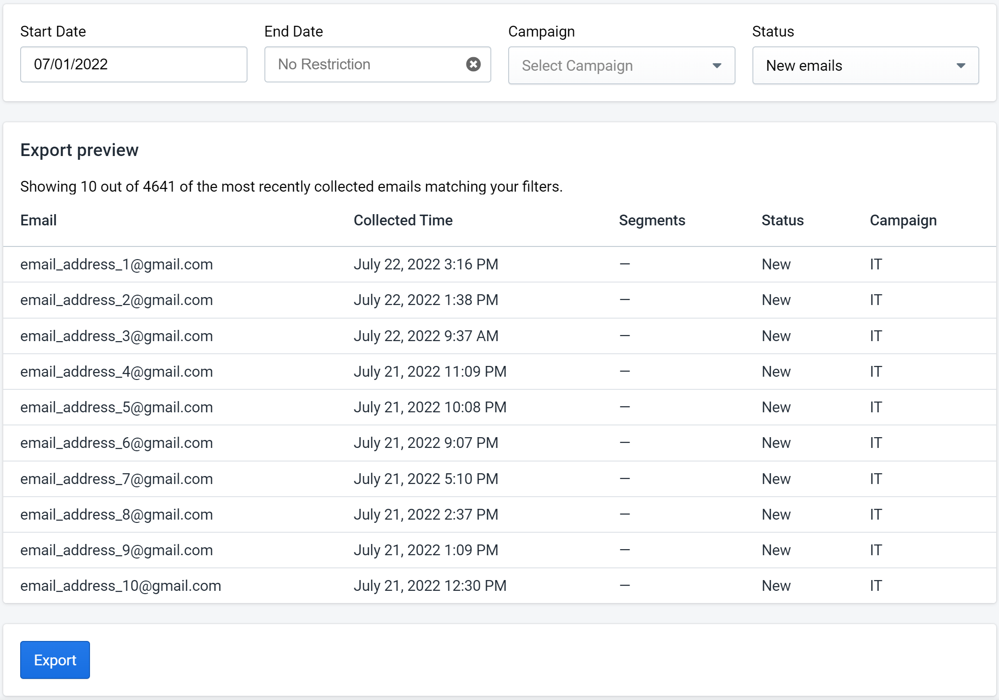Click the Export preview heading
999x700 pixels.
coord(79,150)
